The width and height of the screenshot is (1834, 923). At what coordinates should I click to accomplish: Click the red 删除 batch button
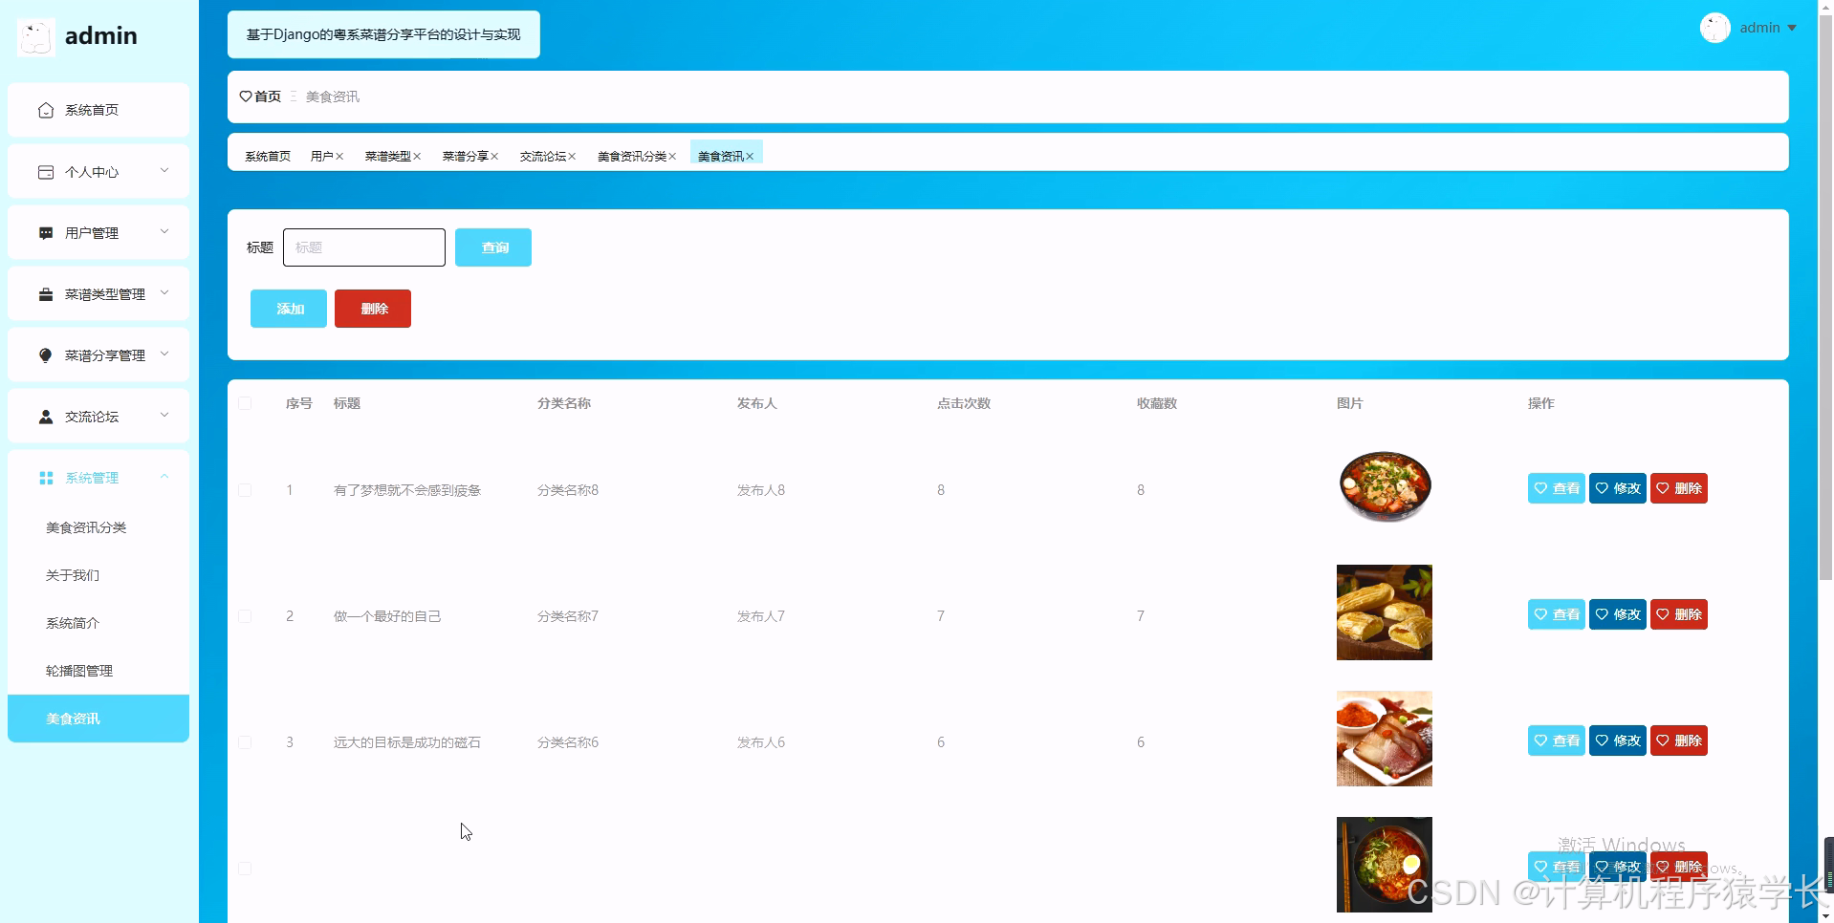pos(373,309)
